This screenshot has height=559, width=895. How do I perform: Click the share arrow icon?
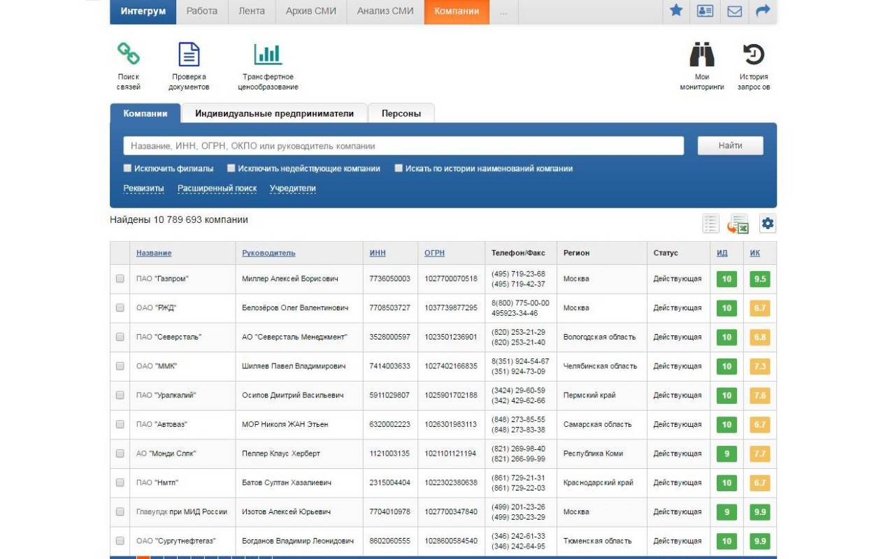click(x=763, y=11)
